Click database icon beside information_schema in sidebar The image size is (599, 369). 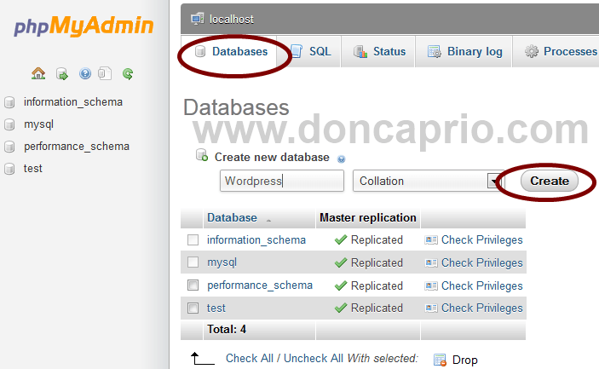click(x=9, y=102)
